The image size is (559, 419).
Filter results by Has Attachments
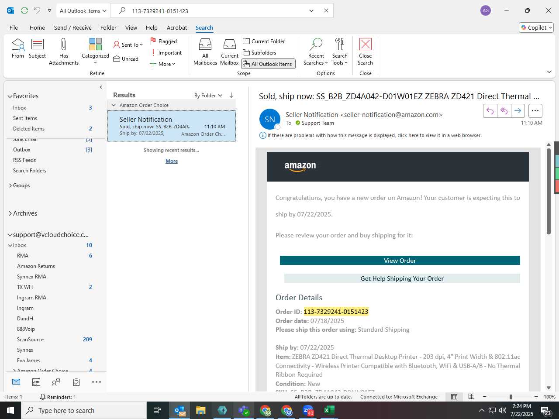(x=64, y=51)
